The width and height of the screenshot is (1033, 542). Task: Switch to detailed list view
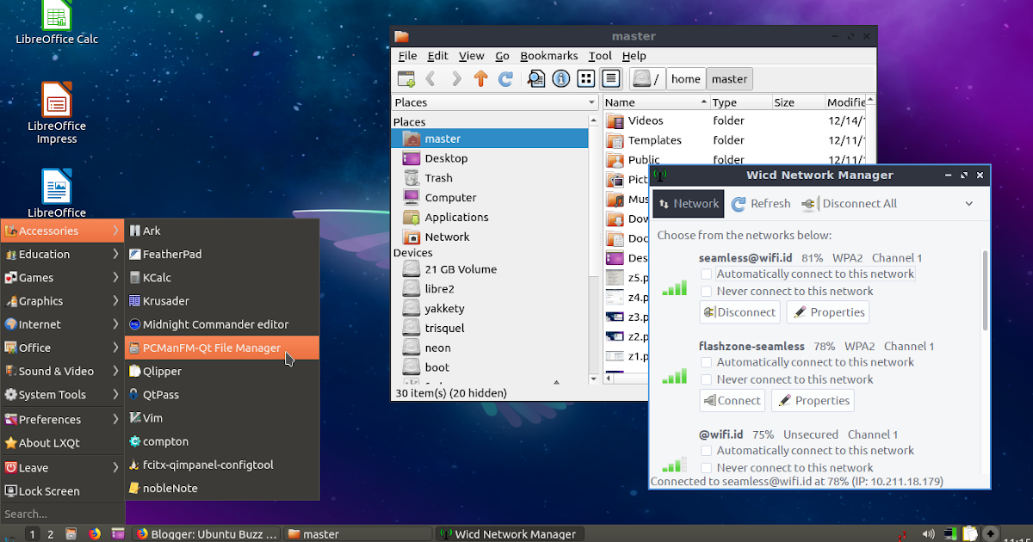(610, 78)
